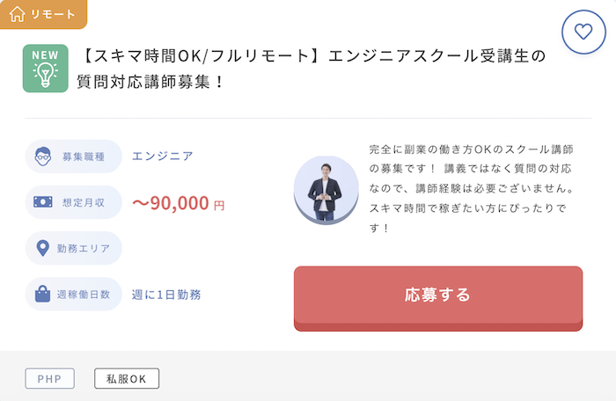Viewport: 616px width, 401px height.
Task: Click the 週に1日勤務 value text
Action: click(166, 295)
